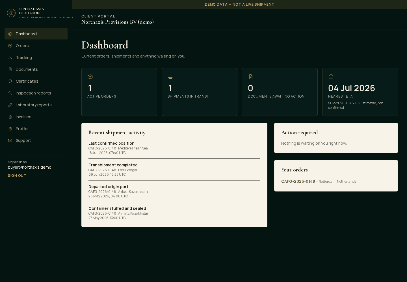The height and width of the screenshot is (282, 407).
Task: Click the document icon on Documents Awaiting Action card
Action: pyautogui.click(x=251, y=77)
